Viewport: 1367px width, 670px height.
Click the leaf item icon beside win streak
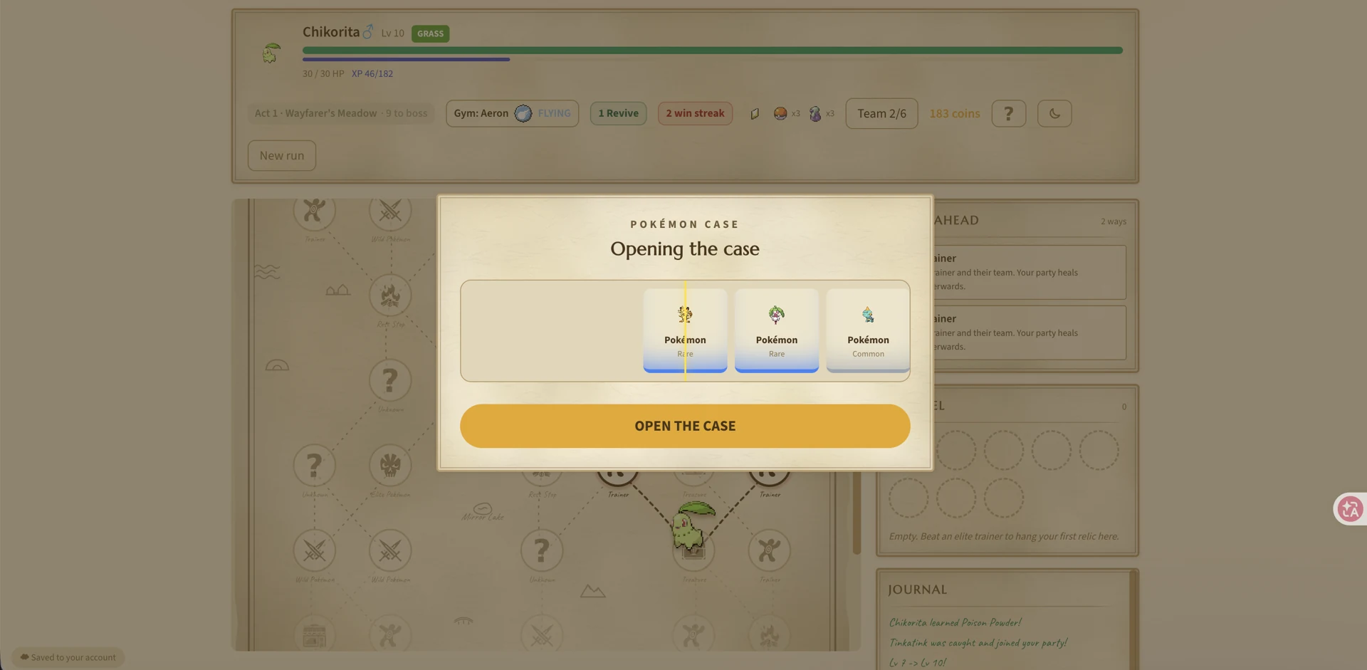click(x=755, y=113)
